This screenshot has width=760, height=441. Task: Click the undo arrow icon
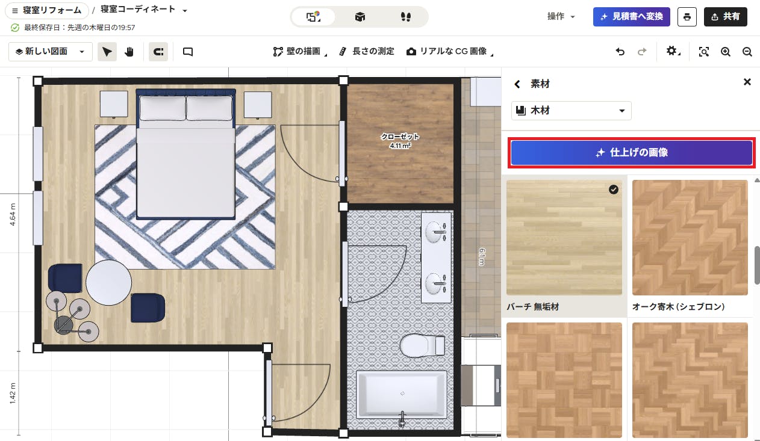click(x=620, y=52)
